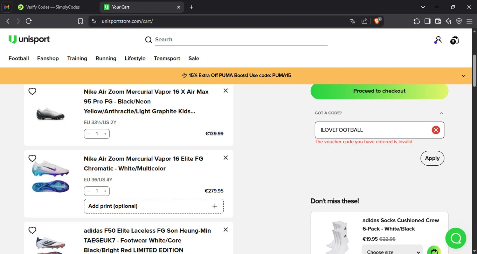Click Proceed to checkout button
477x254 pixels.
[x=379, y=91]
